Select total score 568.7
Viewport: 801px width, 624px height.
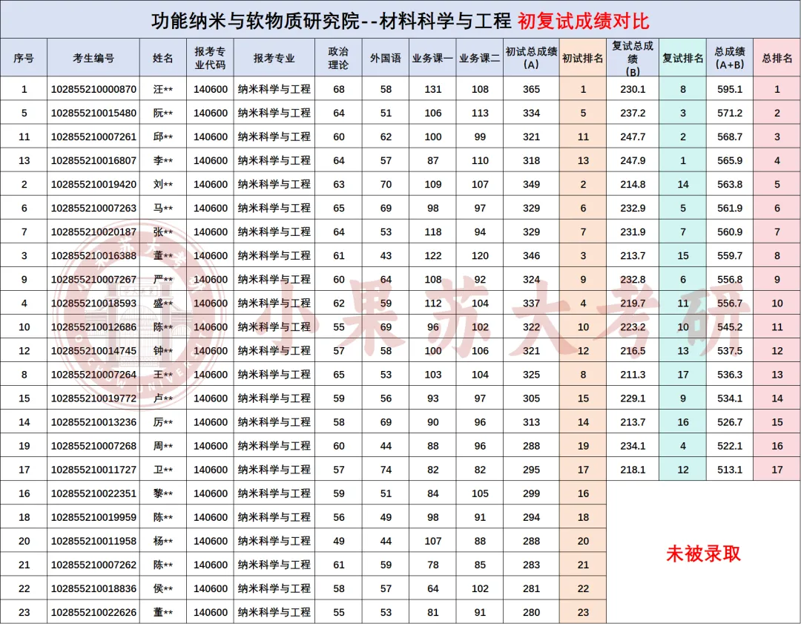(x=730, y=137)
